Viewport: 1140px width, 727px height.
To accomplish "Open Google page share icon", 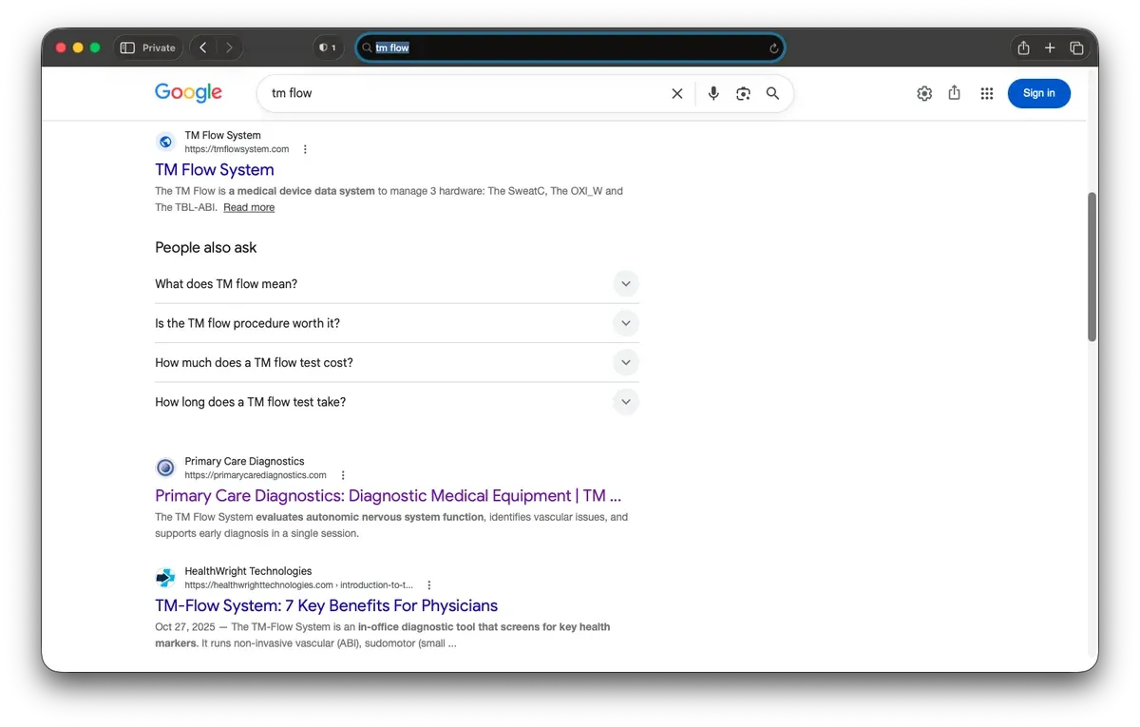I will click(955, 92).
